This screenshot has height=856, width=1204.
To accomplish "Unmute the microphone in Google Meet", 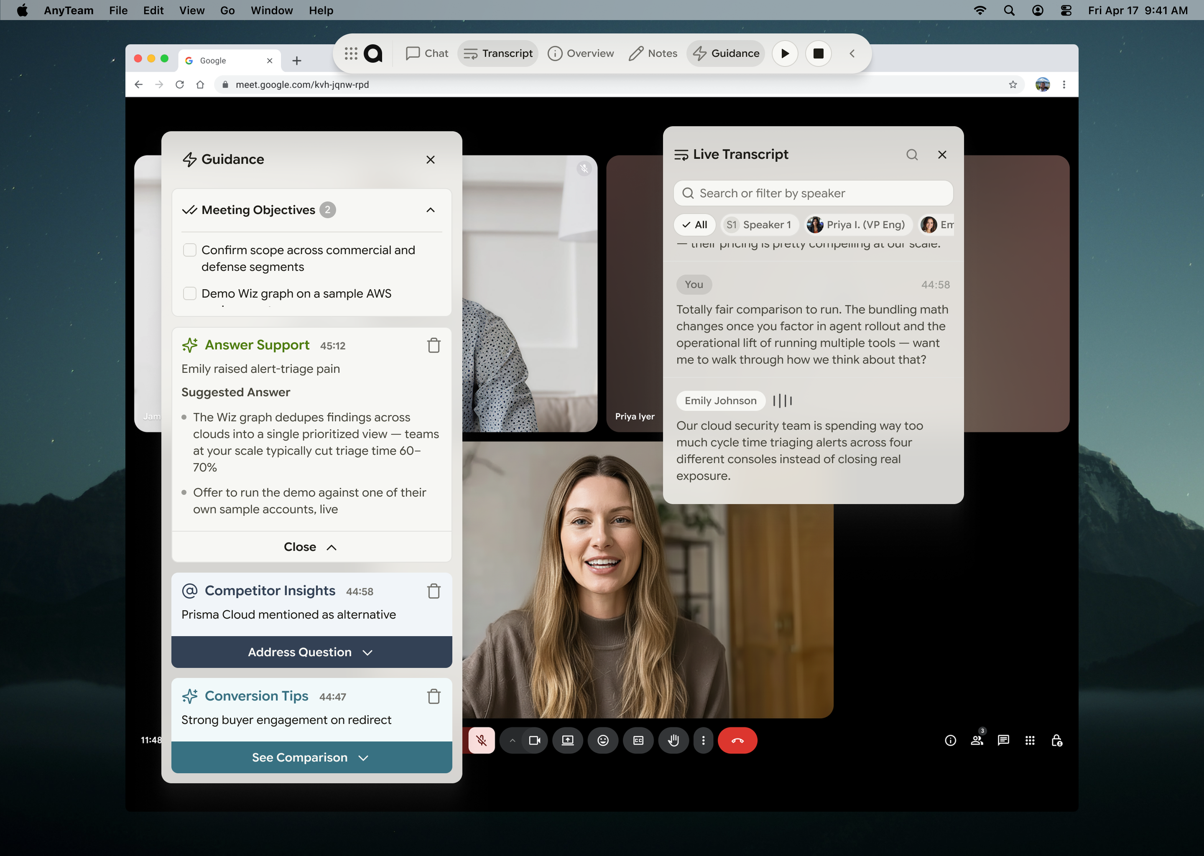I will tap(481, 741).
